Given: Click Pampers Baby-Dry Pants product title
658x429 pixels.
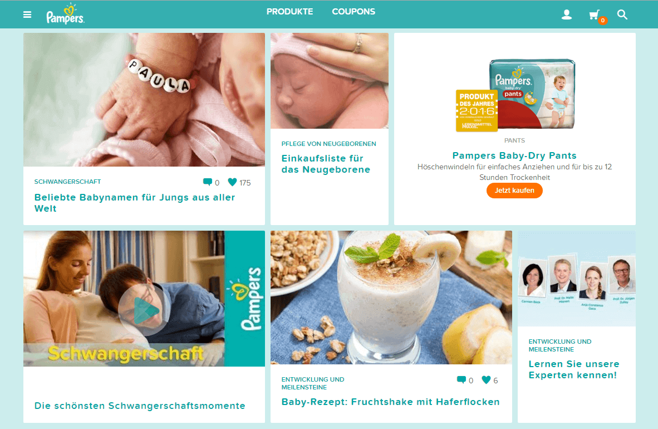Looking at the screenshot, I should click(x=514, y=155).
